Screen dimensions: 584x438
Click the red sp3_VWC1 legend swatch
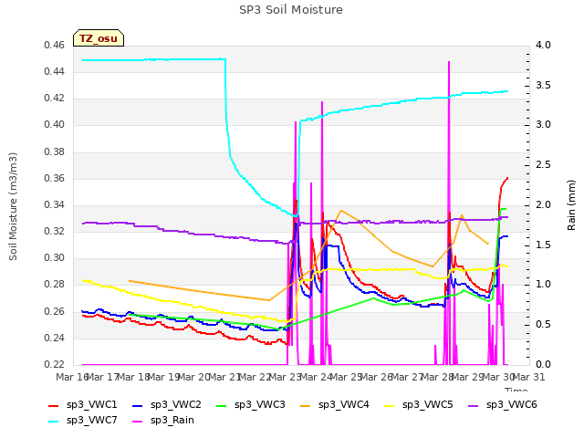(x=54, y=405)
